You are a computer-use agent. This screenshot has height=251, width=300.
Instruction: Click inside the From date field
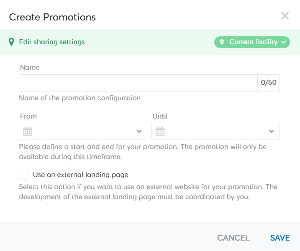tap(83, 131)
